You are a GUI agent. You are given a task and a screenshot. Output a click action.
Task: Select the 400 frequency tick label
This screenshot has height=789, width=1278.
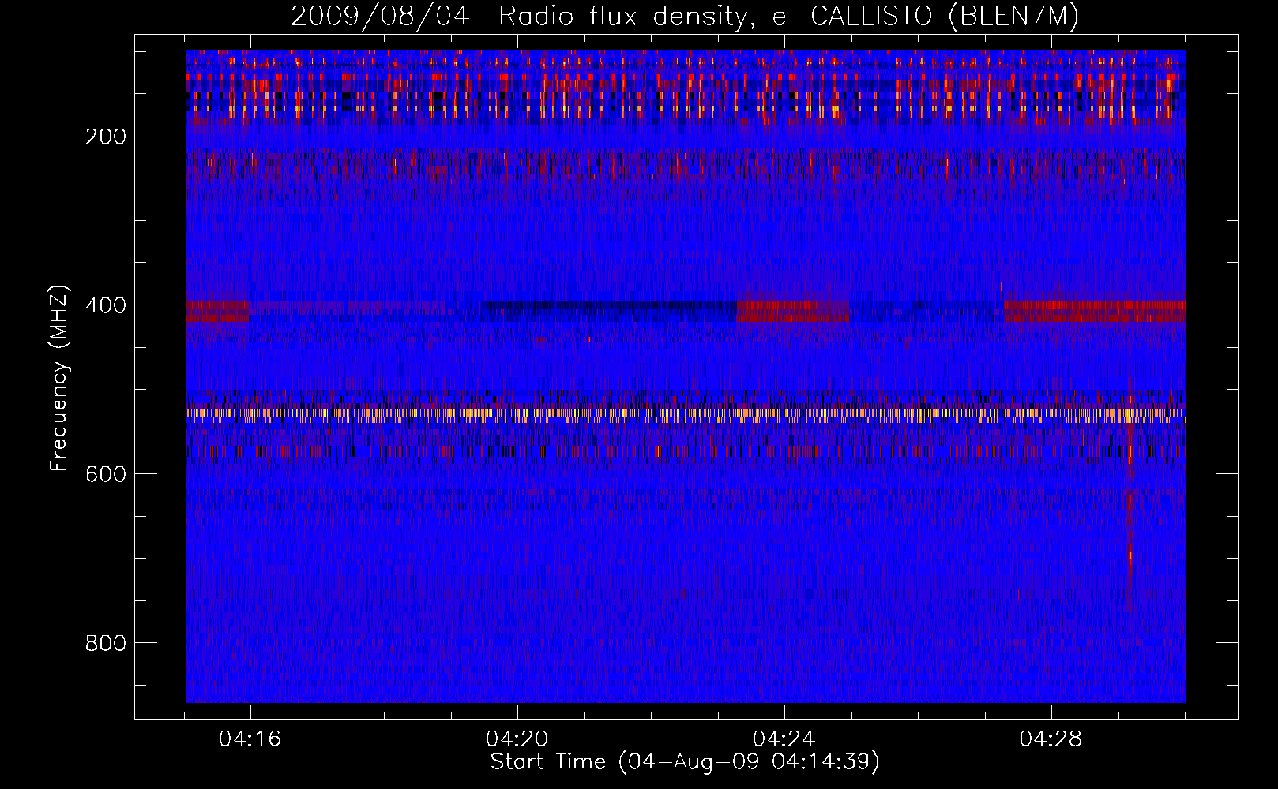tap(106, 305)
